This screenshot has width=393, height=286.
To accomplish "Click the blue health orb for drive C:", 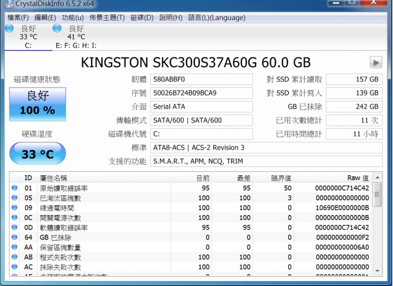I will pos(9,28).
